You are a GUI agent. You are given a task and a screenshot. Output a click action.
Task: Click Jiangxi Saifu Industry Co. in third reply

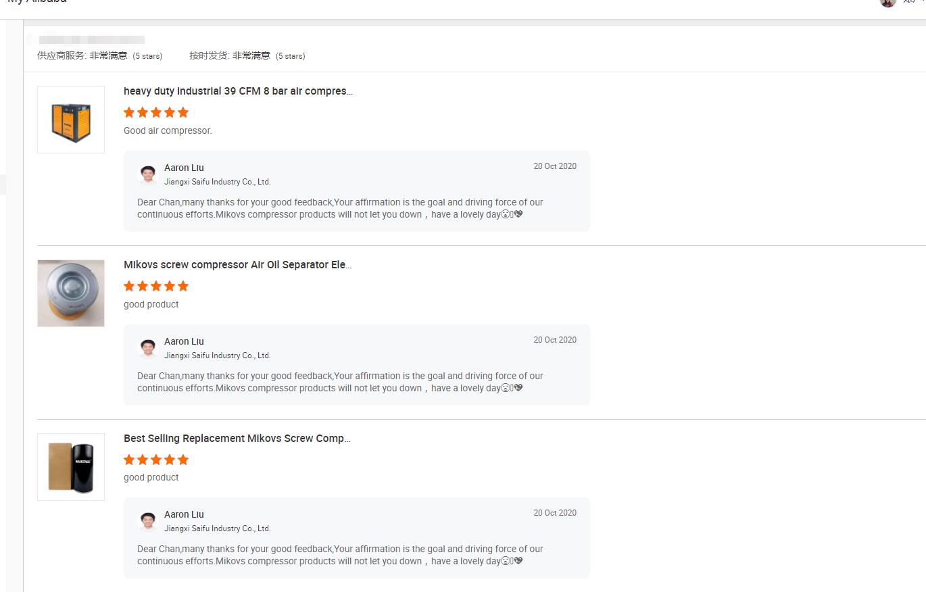coord(217,528)
